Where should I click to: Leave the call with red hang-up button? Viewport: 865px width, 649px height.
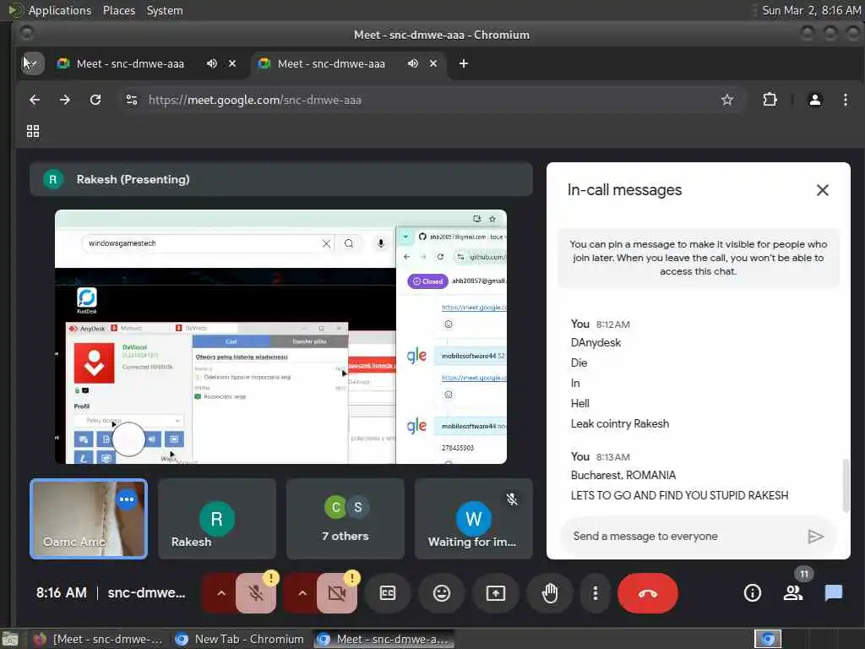click(x=648, y=593)
